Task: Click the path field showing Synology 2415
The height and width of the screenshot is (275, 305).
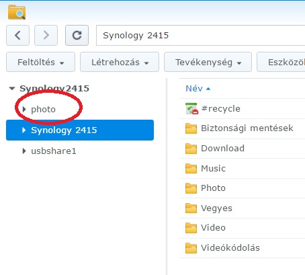Action: (200, 36)
